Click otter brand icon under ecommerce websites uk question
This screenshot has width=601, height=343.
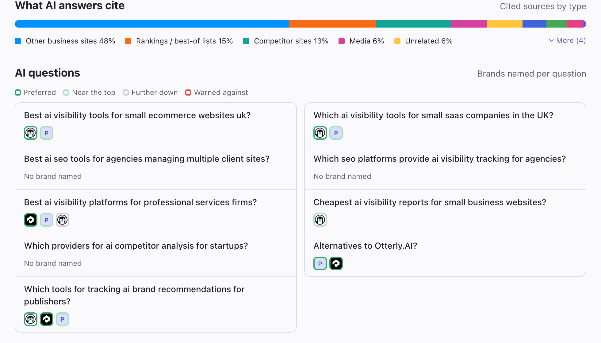point(31,133)
